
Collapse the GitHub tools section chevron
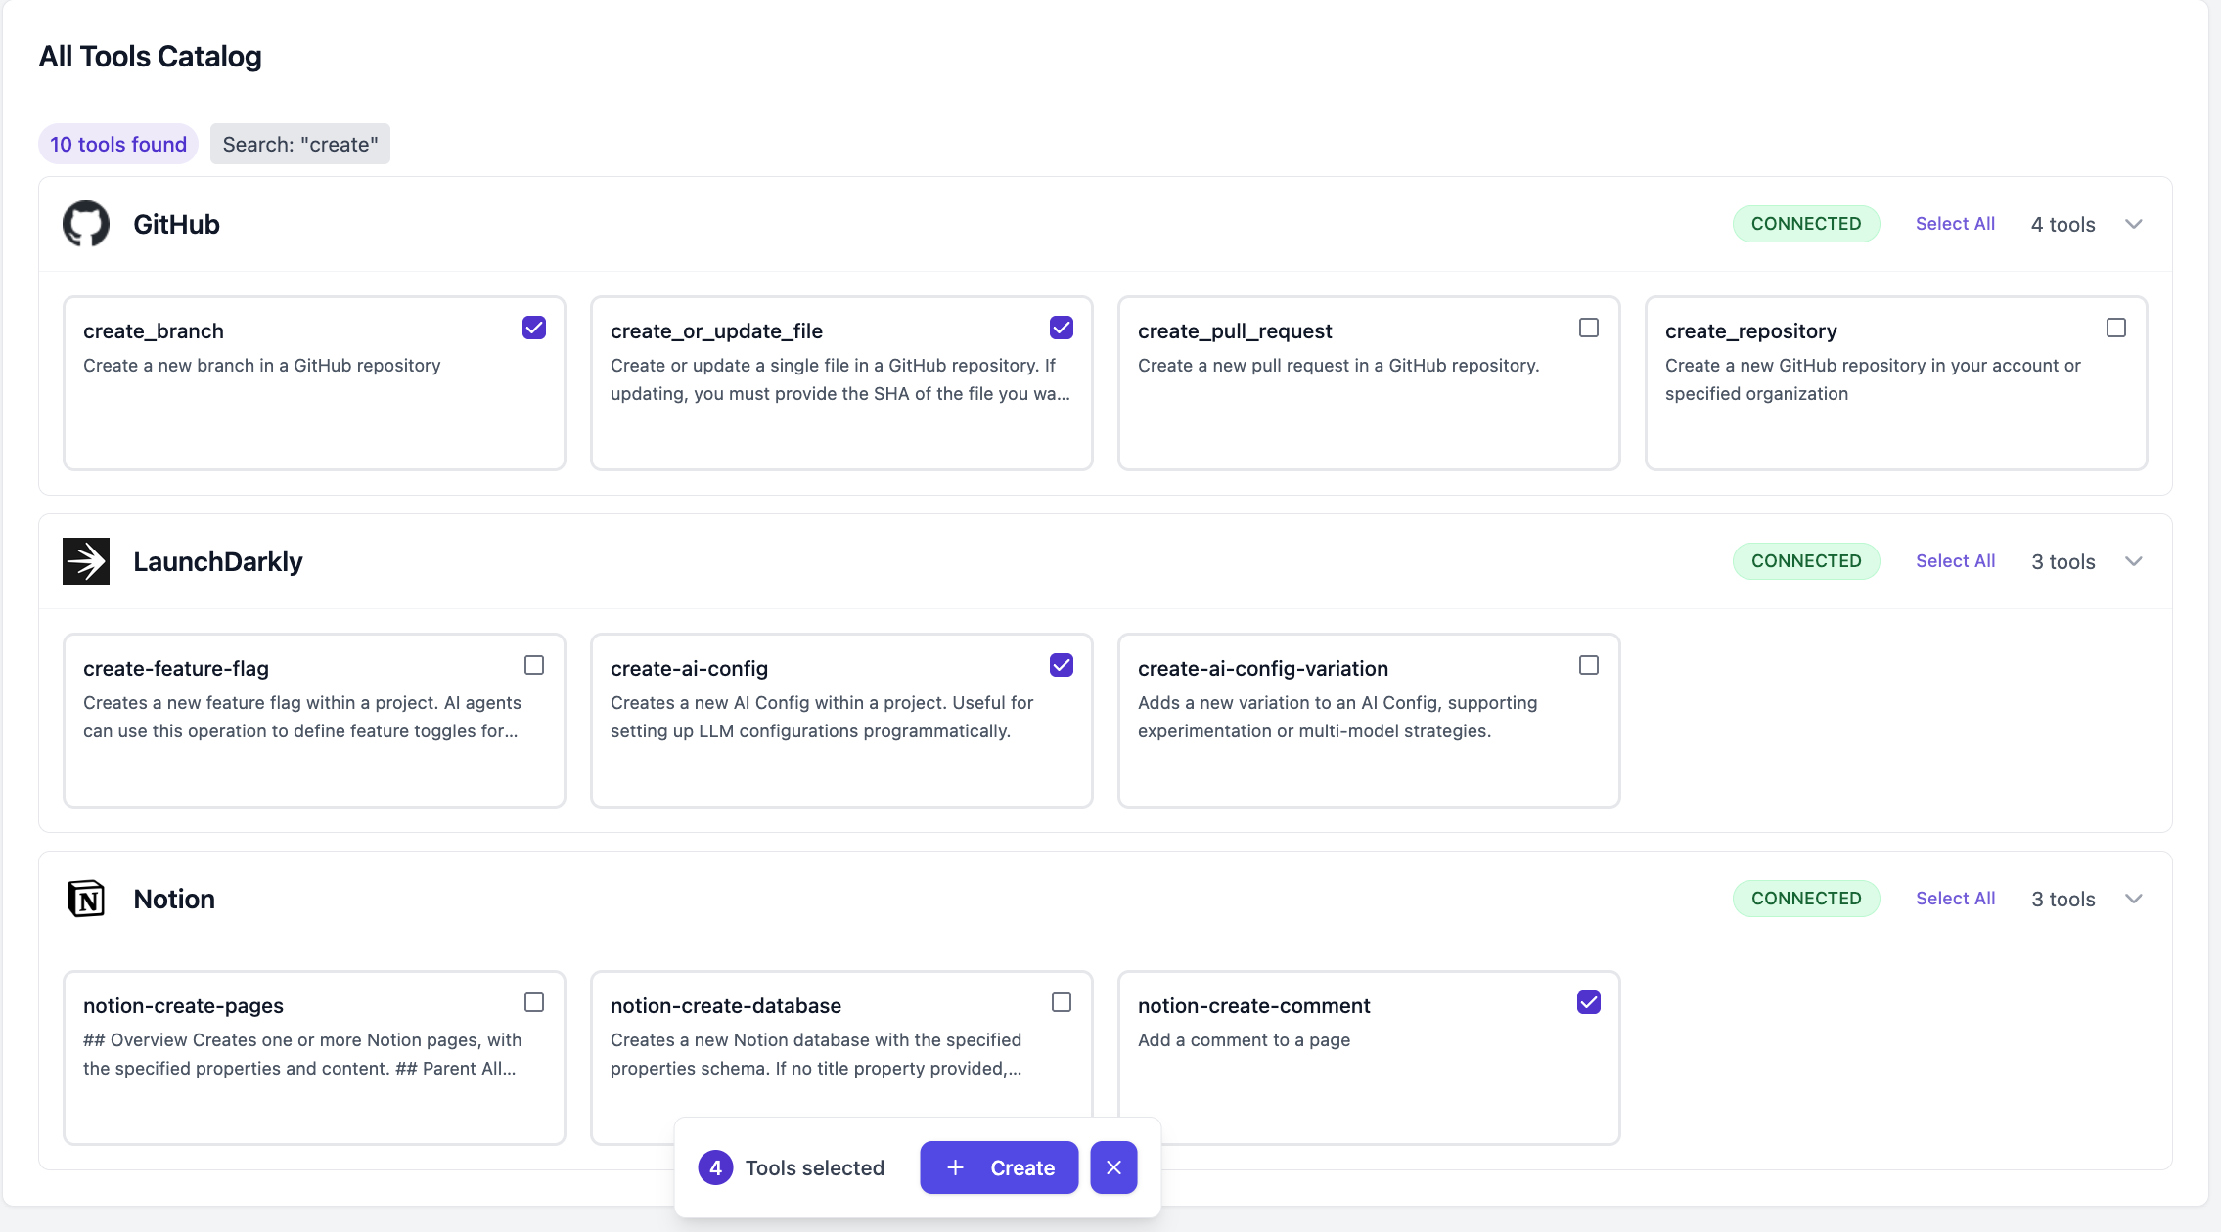coord(2134,224)
